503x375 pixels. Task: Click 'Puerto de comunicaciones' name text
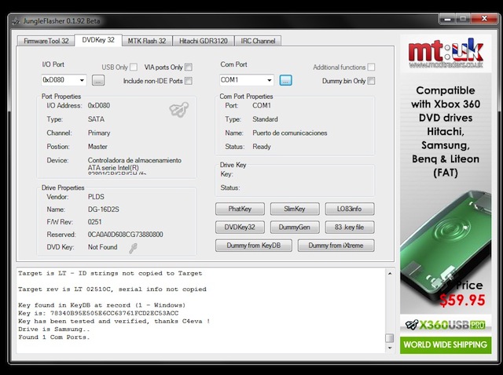[x=290, y=133]
